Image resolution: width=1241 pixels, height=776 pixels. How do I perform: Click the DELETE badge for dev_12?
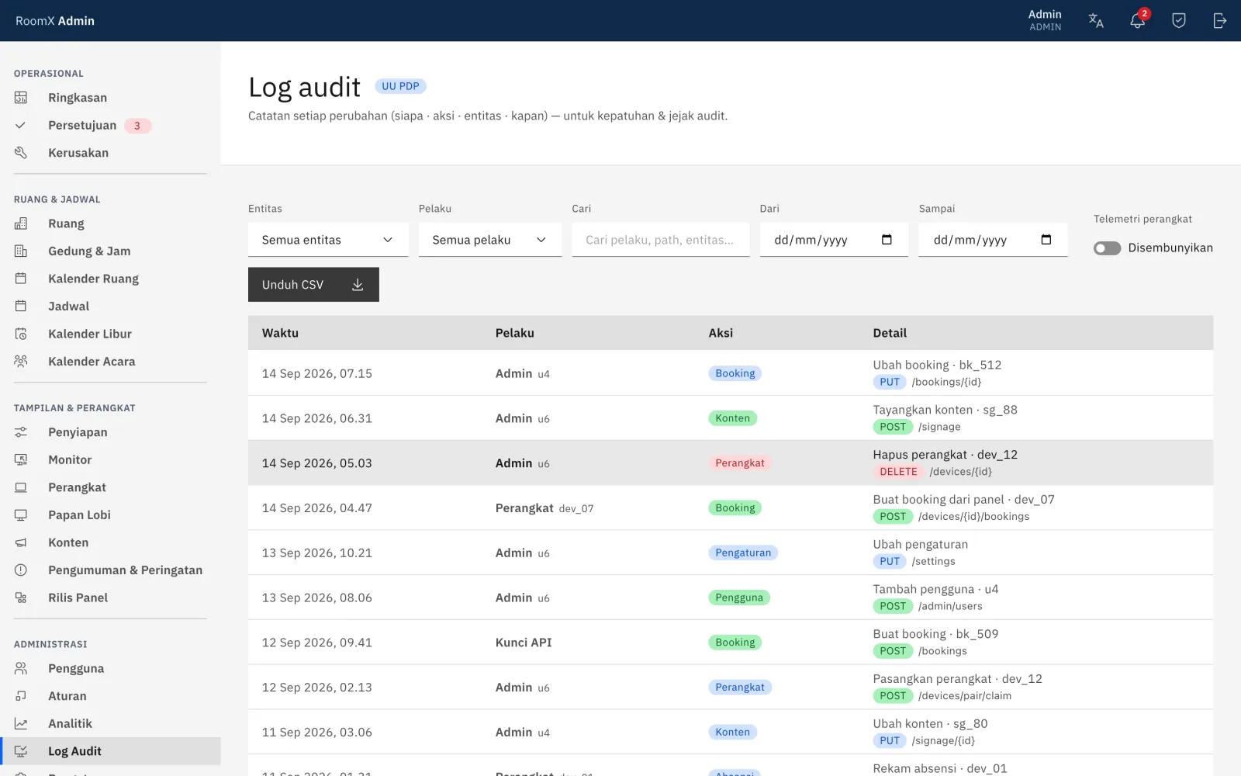(x=898, y=472)
